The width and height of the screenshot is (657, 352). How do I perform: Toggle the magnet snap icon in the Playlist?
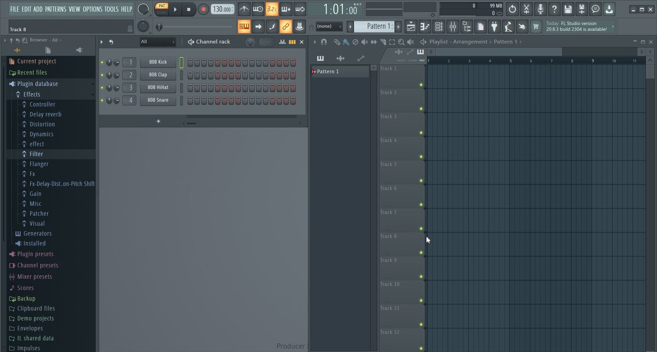pos(324,42)
